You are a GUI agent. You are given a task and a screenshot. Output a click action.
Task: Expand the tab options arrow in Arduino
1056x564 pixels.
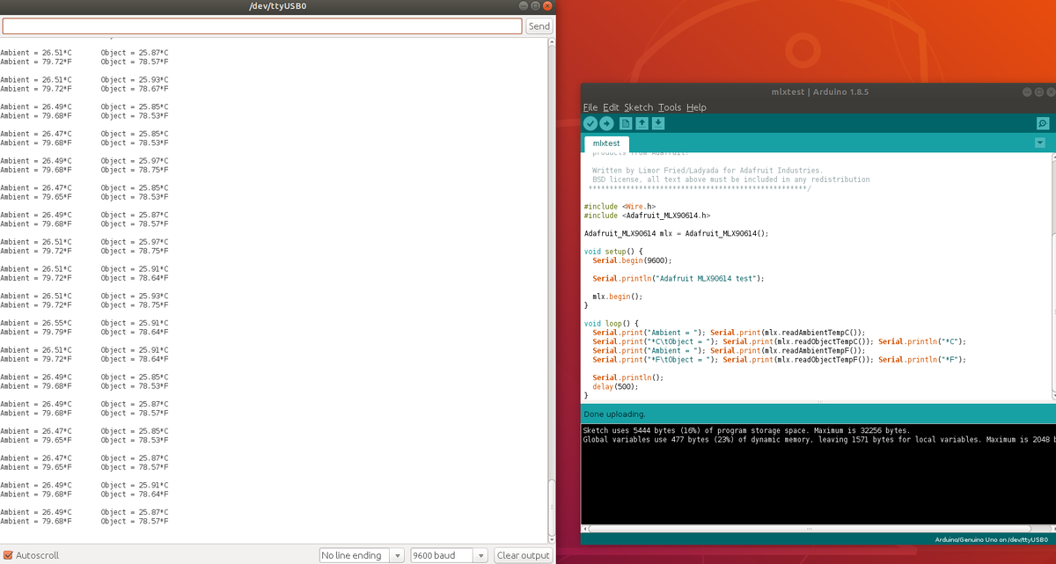1040,143
